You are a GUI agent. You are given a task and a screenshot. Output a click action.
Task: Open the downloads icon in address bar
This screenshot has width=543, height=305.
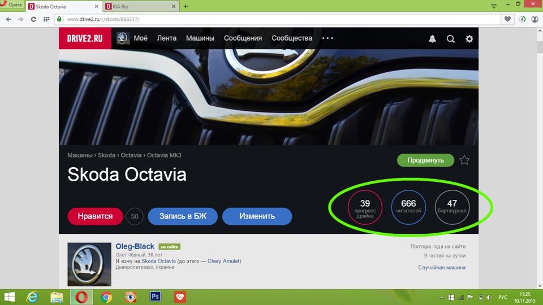coord(522,19)
